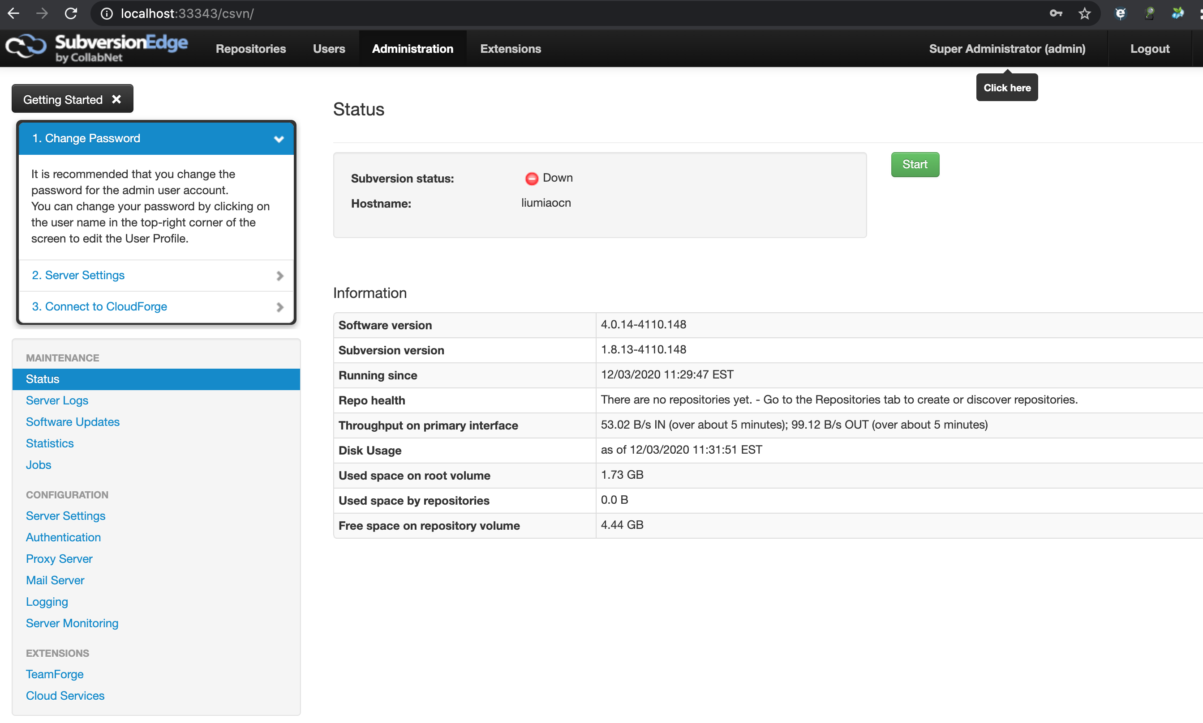
Task: Open Statistics page
Action: pyautogui.click(x=50, y=443)
